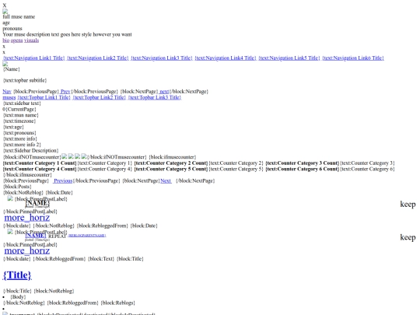Click the keep icon text beside black {NAME}
The height and width of the screenshot is (315, 420).
pyautogui.click(x=408, y=204)
